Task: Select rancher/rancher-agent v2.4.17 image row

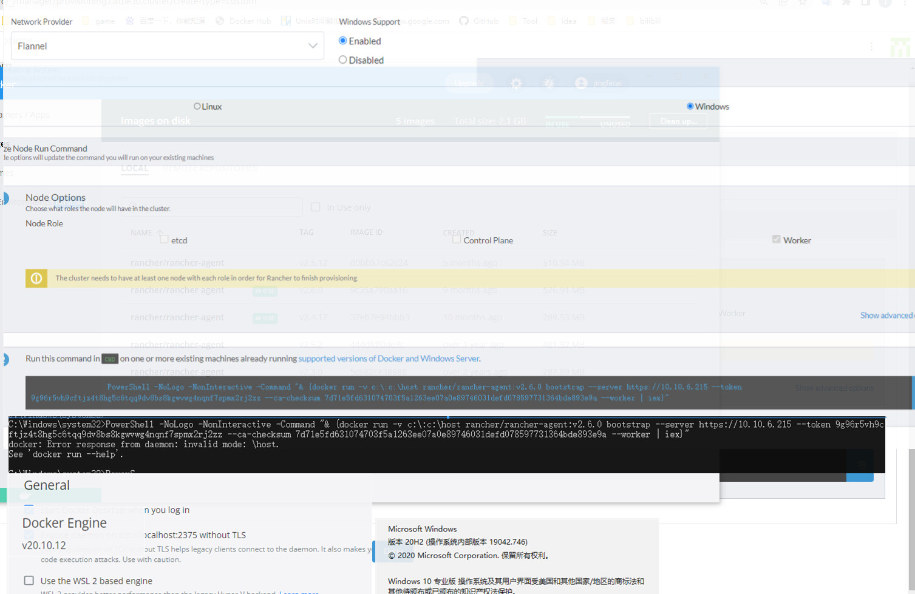Action: click(x=357, y=317)
